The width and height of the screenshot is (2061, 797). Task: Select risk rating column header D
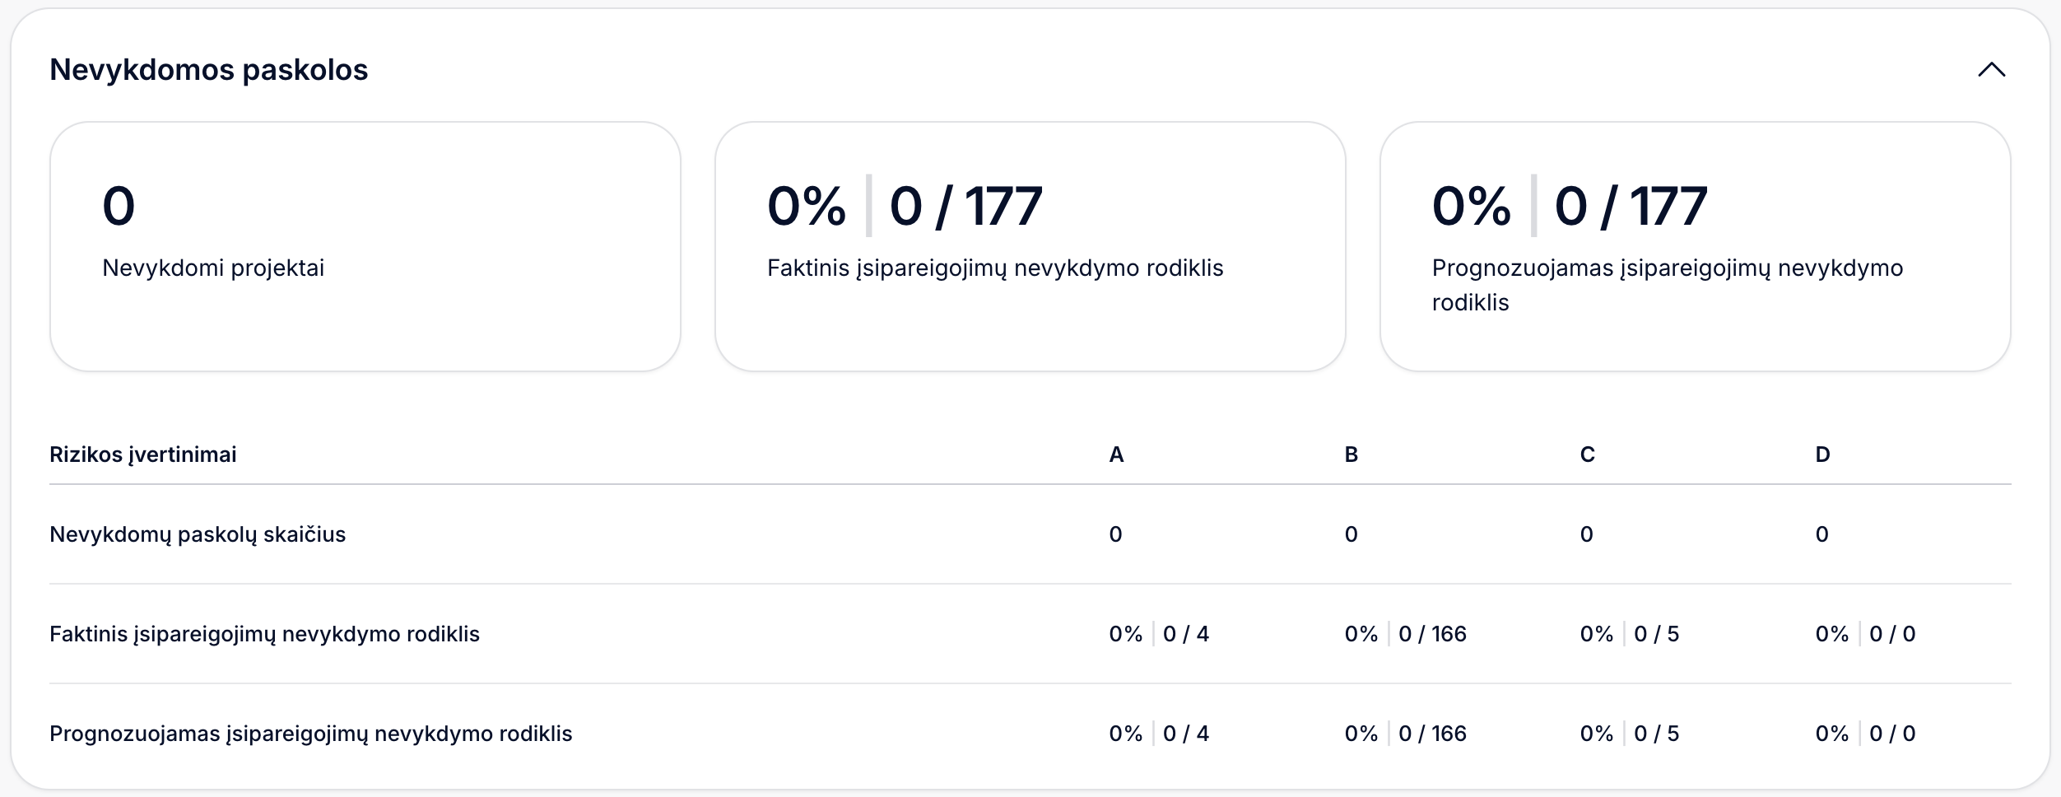tap(1823, 454)
